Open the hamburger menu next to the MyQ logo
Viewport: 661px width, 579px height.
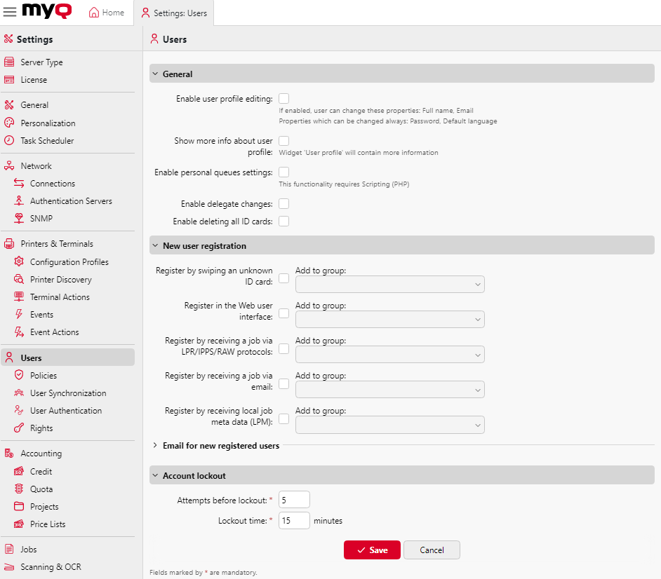pyautogui.click(x=10, y=11)
